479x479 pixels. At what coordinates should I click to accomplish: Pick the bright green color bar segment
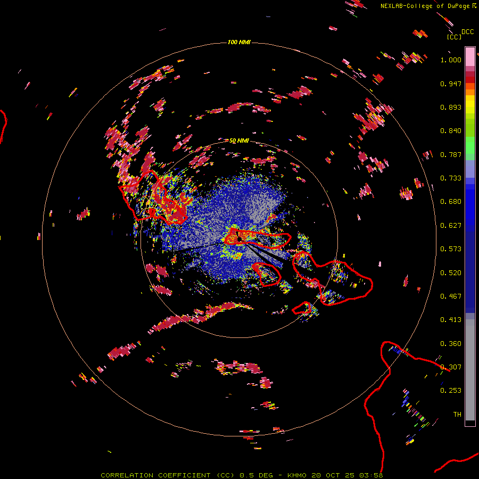pyautogui.click(x=470, y=145)
